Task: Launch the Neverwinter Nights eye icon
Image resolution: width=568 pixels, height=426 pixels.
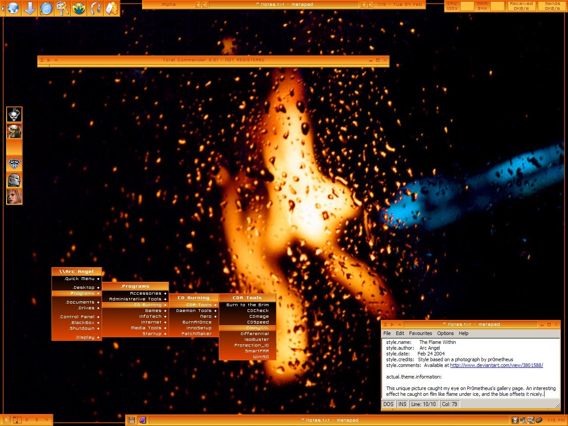Action: point(14,164)
